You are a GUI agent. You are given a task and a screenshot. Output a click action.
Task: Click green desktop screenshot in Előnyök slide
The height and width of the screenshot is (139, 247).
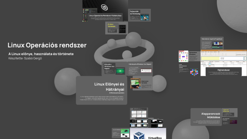pos(120,71)
